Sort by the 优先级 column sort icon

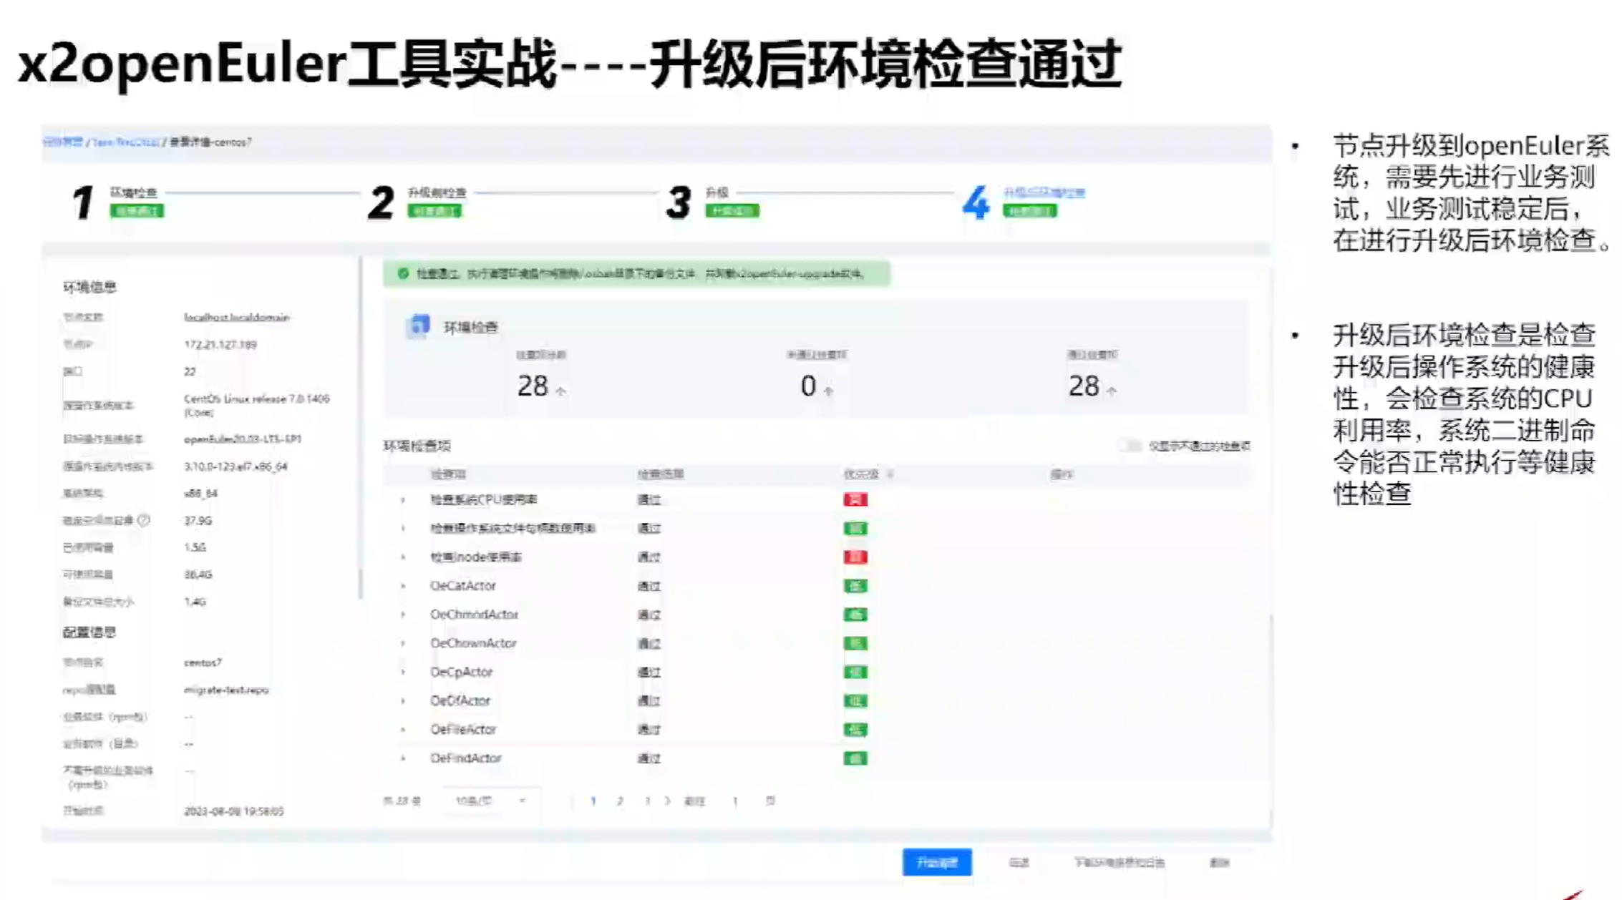pos(890,474)
